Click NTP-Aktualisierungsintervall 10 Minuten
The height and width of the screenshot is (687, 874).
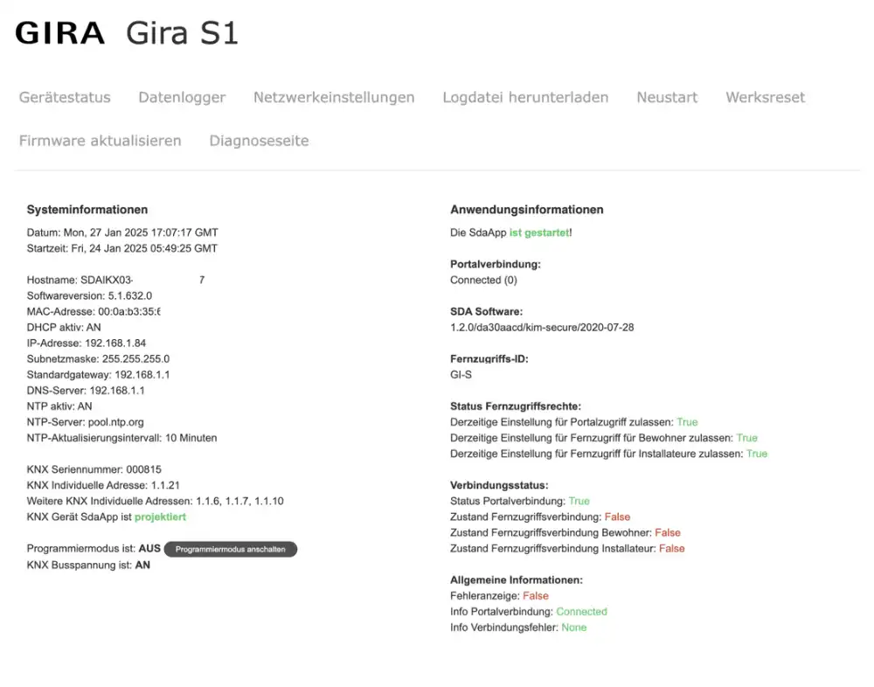[121, 438]
